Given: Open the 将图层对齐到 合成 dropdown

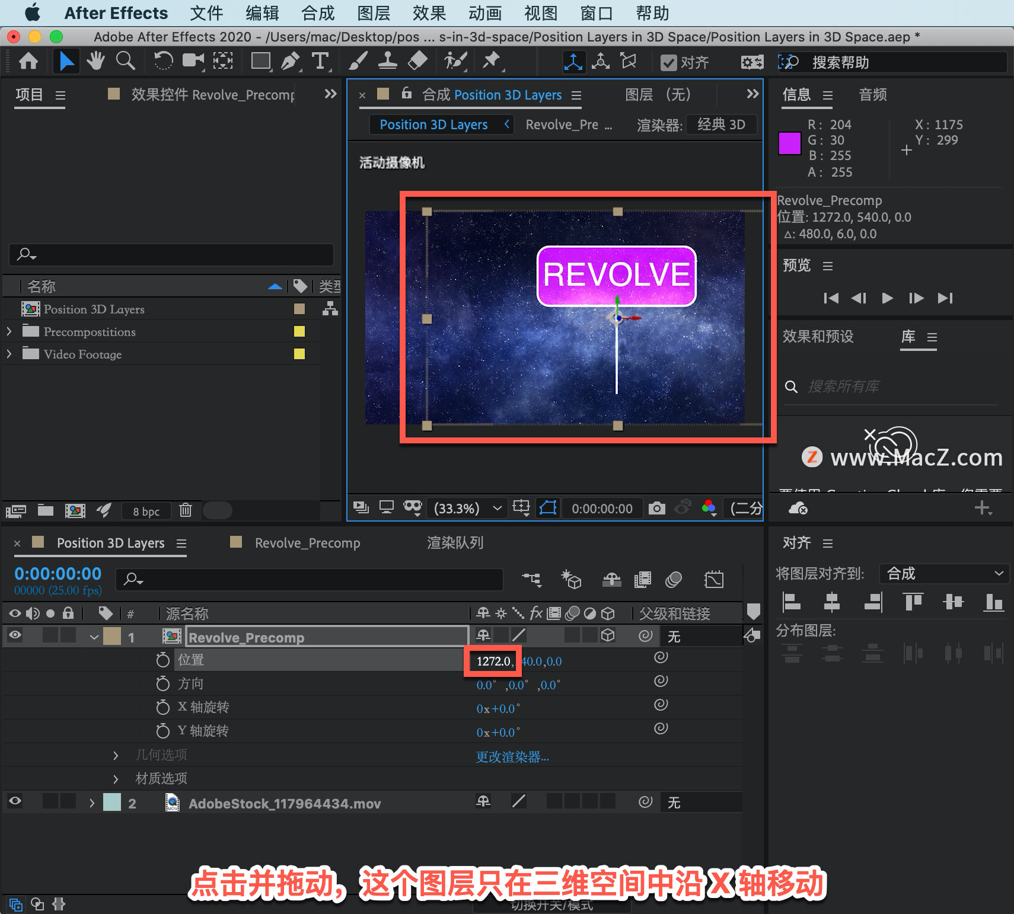Looking at the screenshot, I should 944,573.
